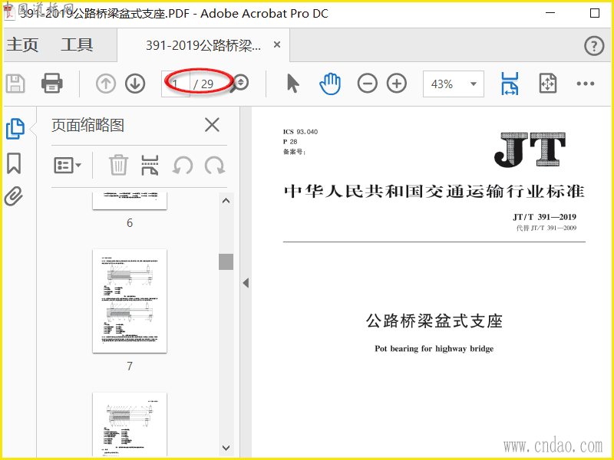The width and height of the screenshot is (614, 460).
Task: Click the 页面缩略图 panel title
Action: (x=88, y=126)
